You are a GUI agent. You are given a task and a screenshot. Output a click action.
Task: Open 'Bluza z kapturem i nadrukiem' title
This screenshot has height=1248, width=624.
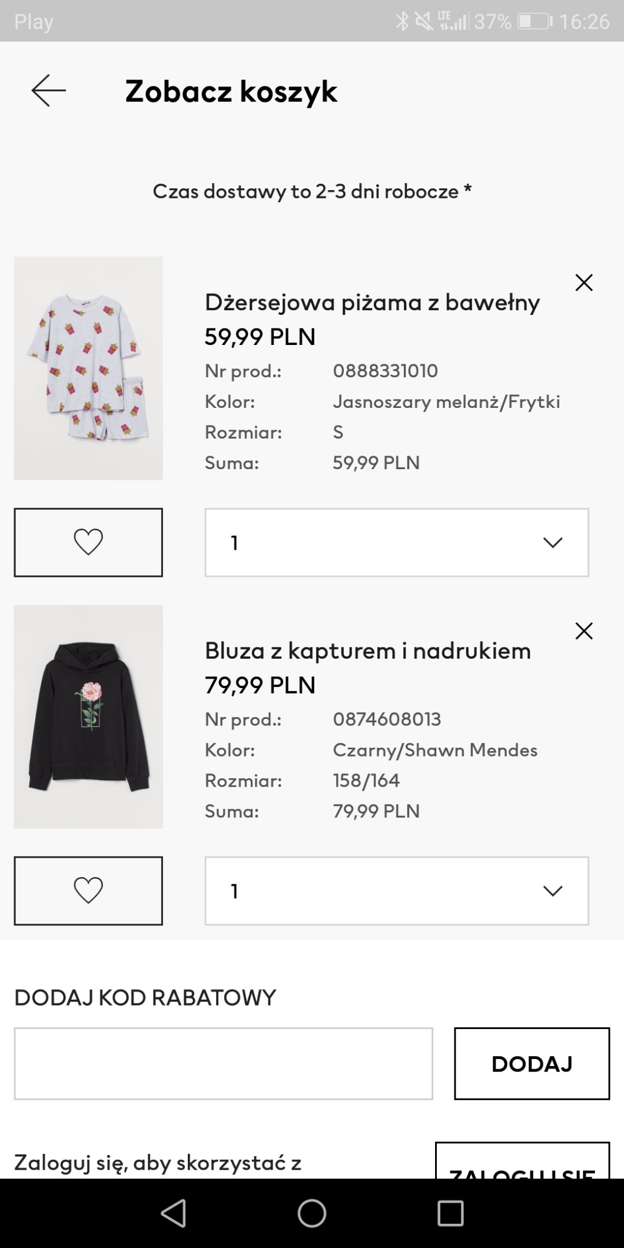point(367,651)
